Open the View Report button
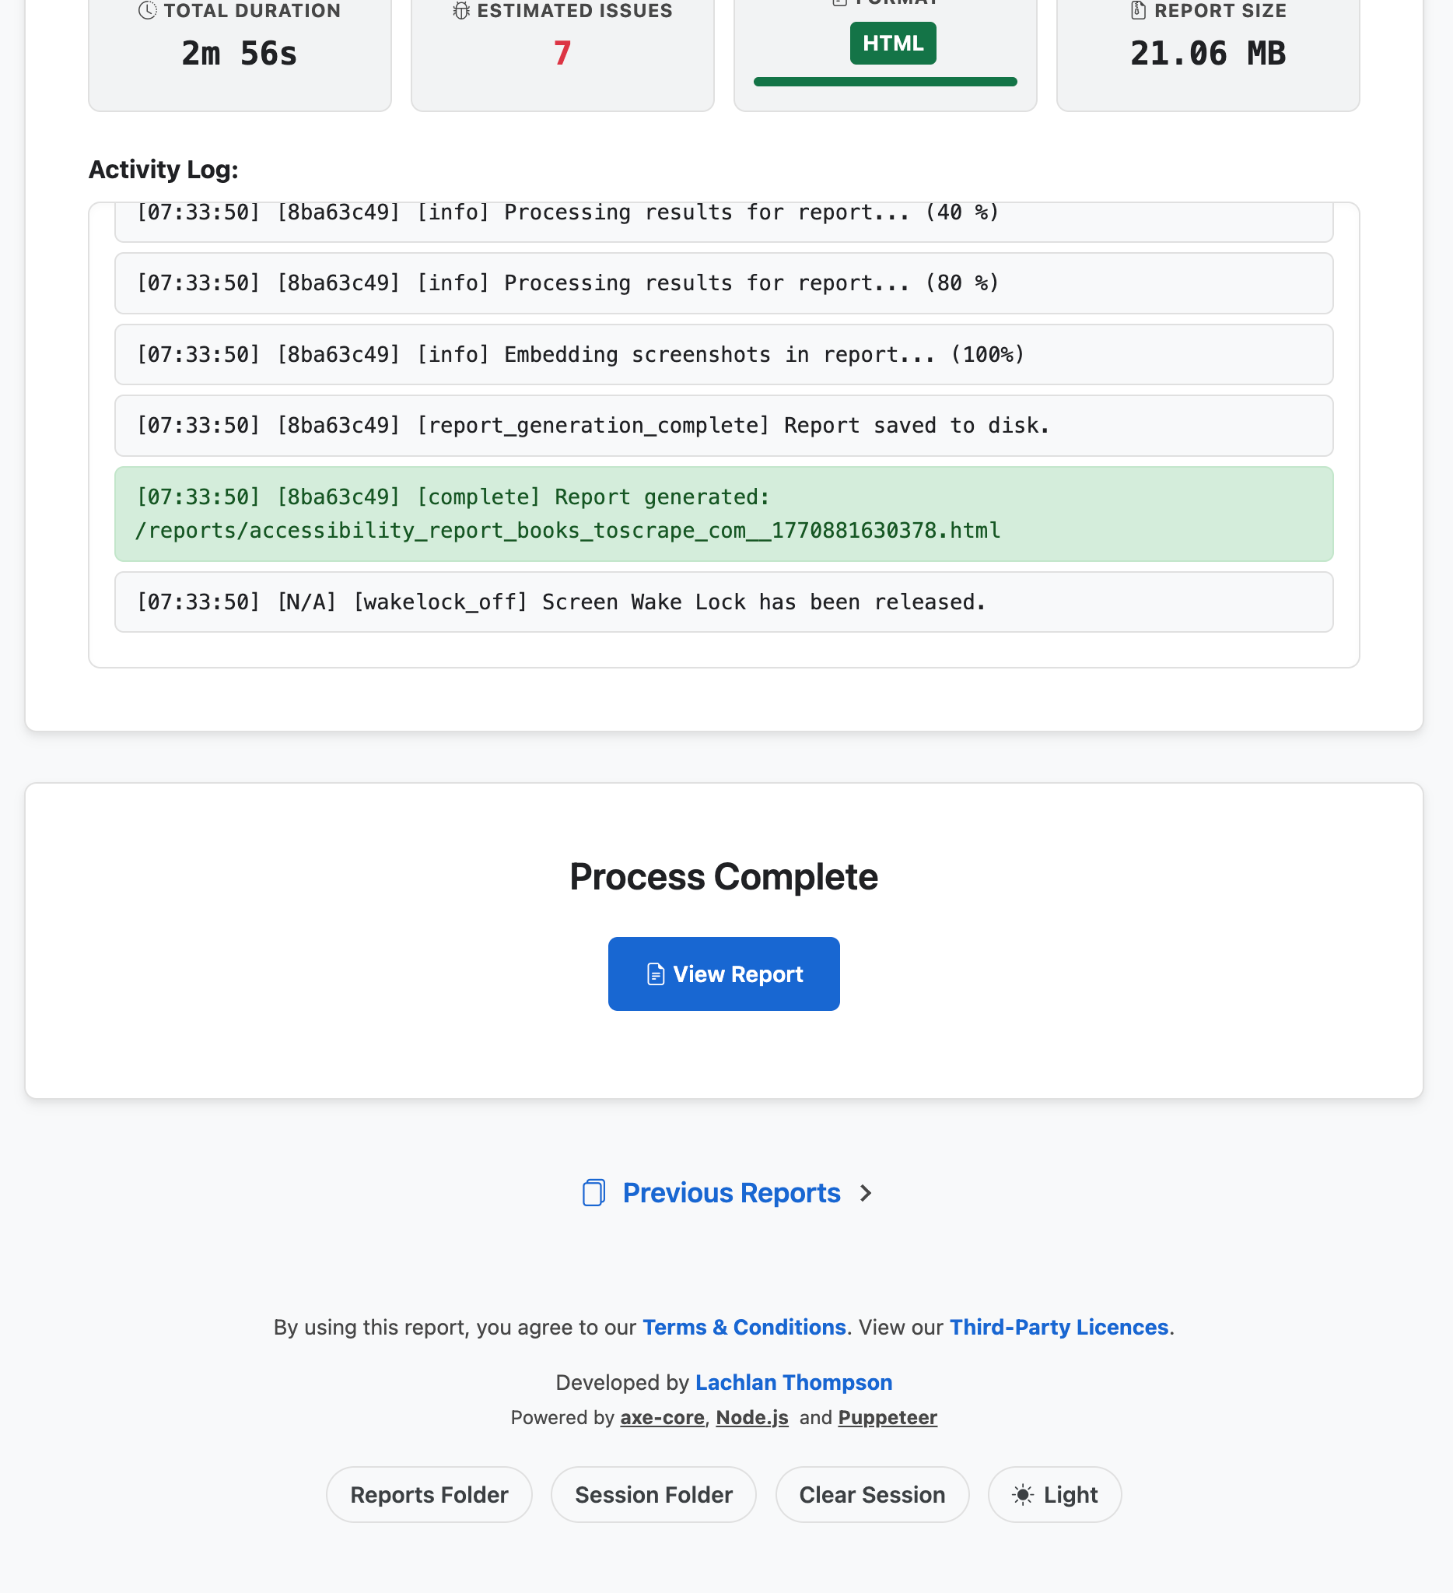 (723, 974)
